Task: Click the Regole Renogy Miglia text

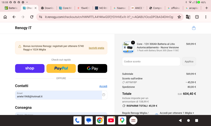Action: [x=135, y=113]
